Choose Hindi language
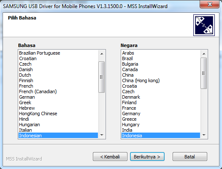222x169 pixels. click(58, 119)
